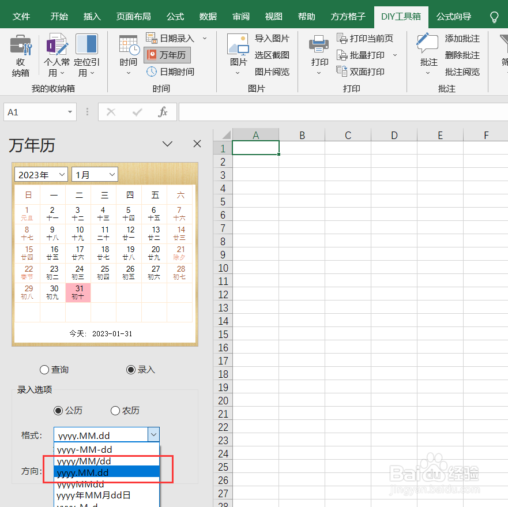Expand 个人常用 dropdown arrow

62,73
